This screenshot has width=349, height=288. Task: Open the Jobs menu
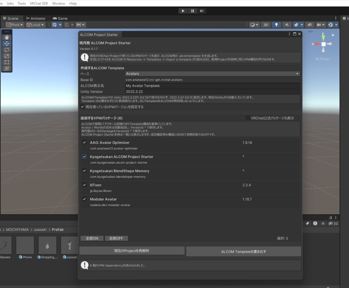[10, 3]
